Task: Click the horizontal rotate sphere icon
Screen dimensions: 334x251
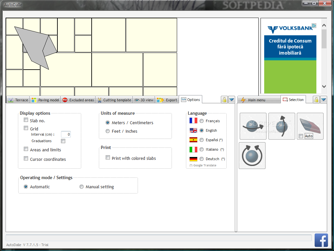Action: coord(253,126)
